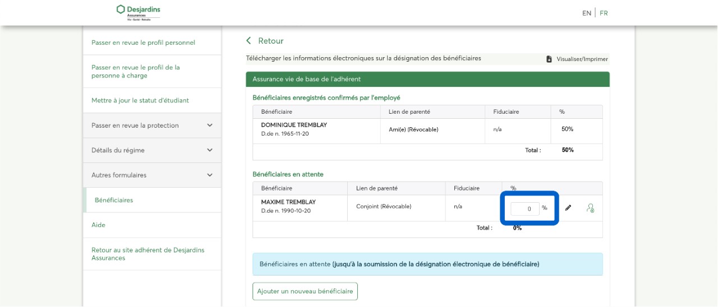This screenshot has width=718, height=307.
Task: Expand the Passer en revue la protection section
Action: (x=210, y=125)
